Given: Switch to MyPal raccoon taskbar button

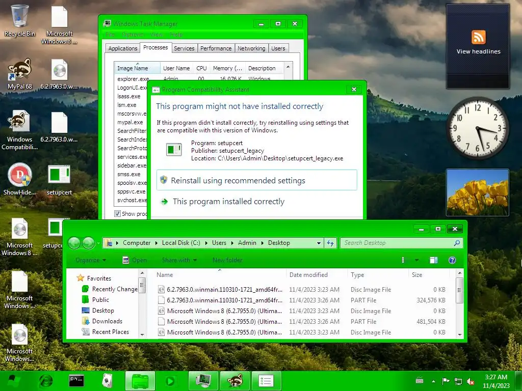Looking at the screenshot, I should tap(234, 381).
